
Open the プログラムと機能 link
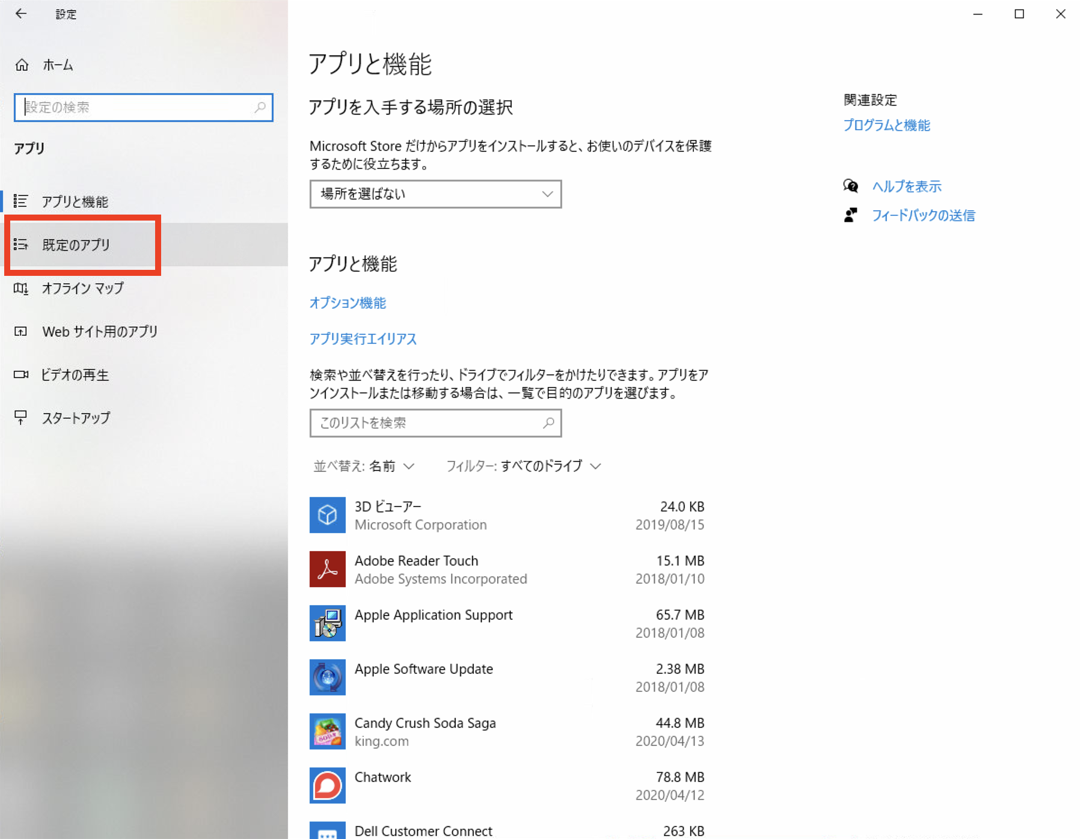[x=887, y=126]
